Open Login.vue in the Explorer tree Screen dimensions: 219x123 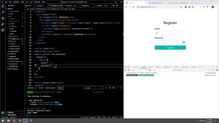point(14,36)
